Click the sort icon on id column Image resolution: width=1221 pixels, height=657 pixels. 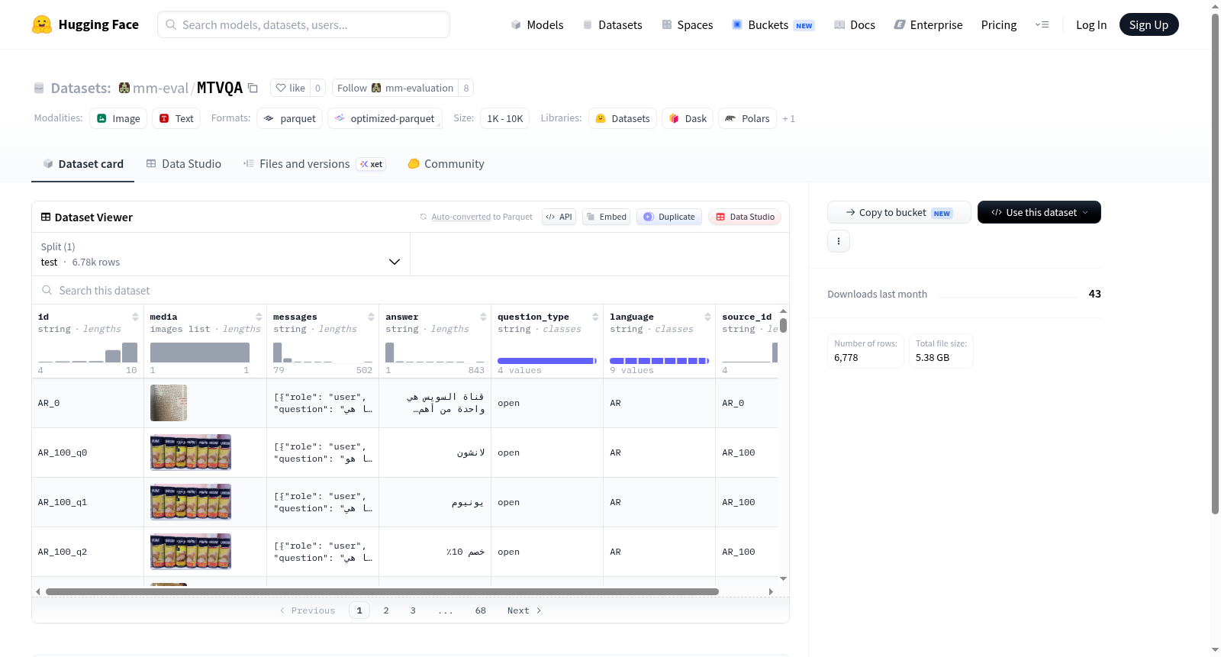tap(135, 317)
